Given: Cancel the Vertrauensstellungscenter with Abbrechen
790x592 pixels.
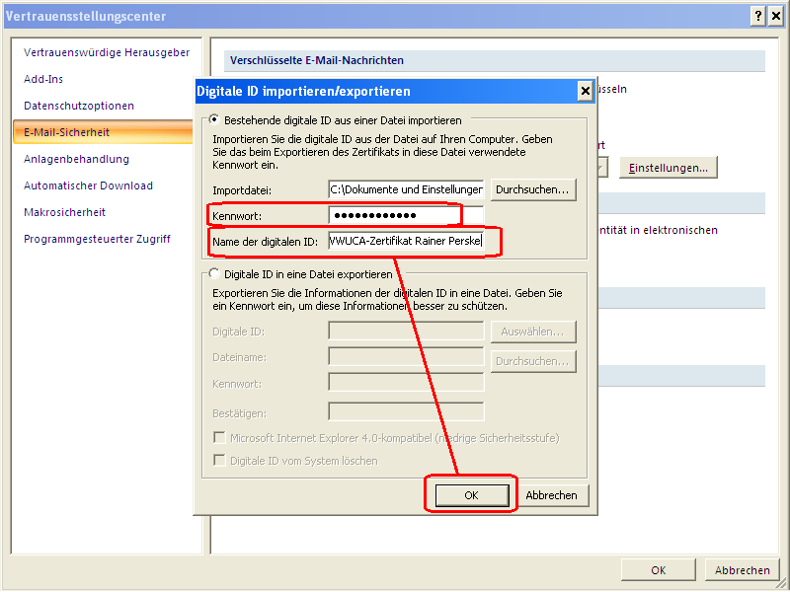Looking at the screenshot, I should [743, 569].
